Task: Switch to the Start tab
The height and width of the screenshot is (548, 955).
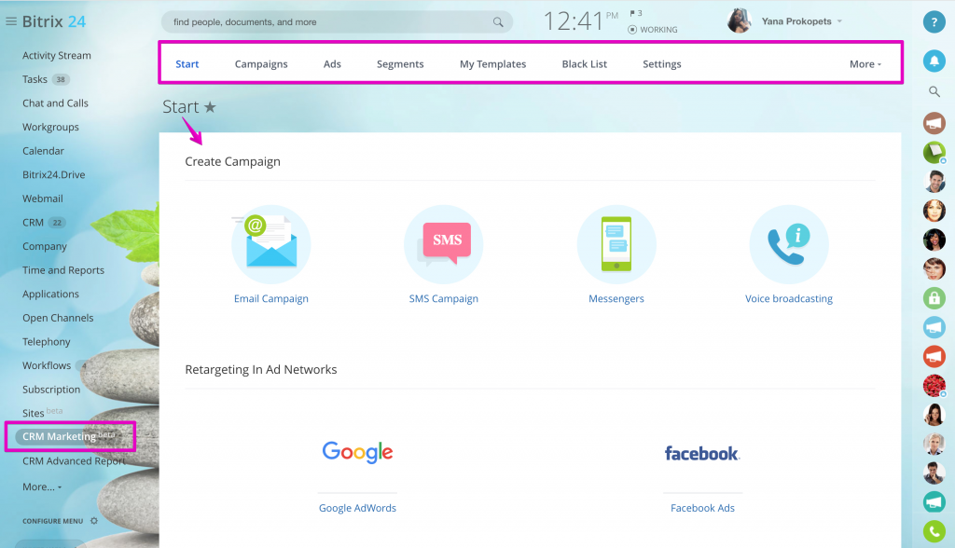Action: click(187, 64)
